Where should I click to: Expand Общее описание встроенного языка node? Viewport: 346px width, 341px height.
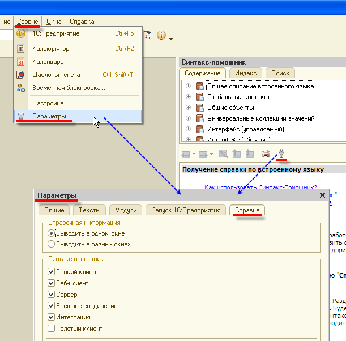click(x=188, y=86)
